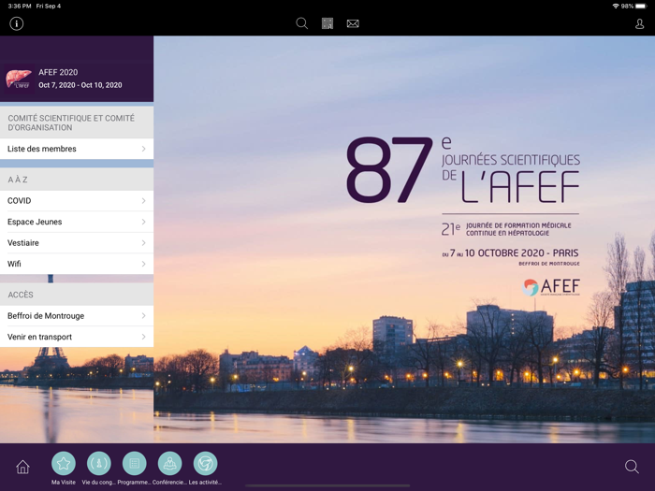Viewport: 655px width, 491px height.
Task: Open the COVID menu entry
Action: (77, 201)
